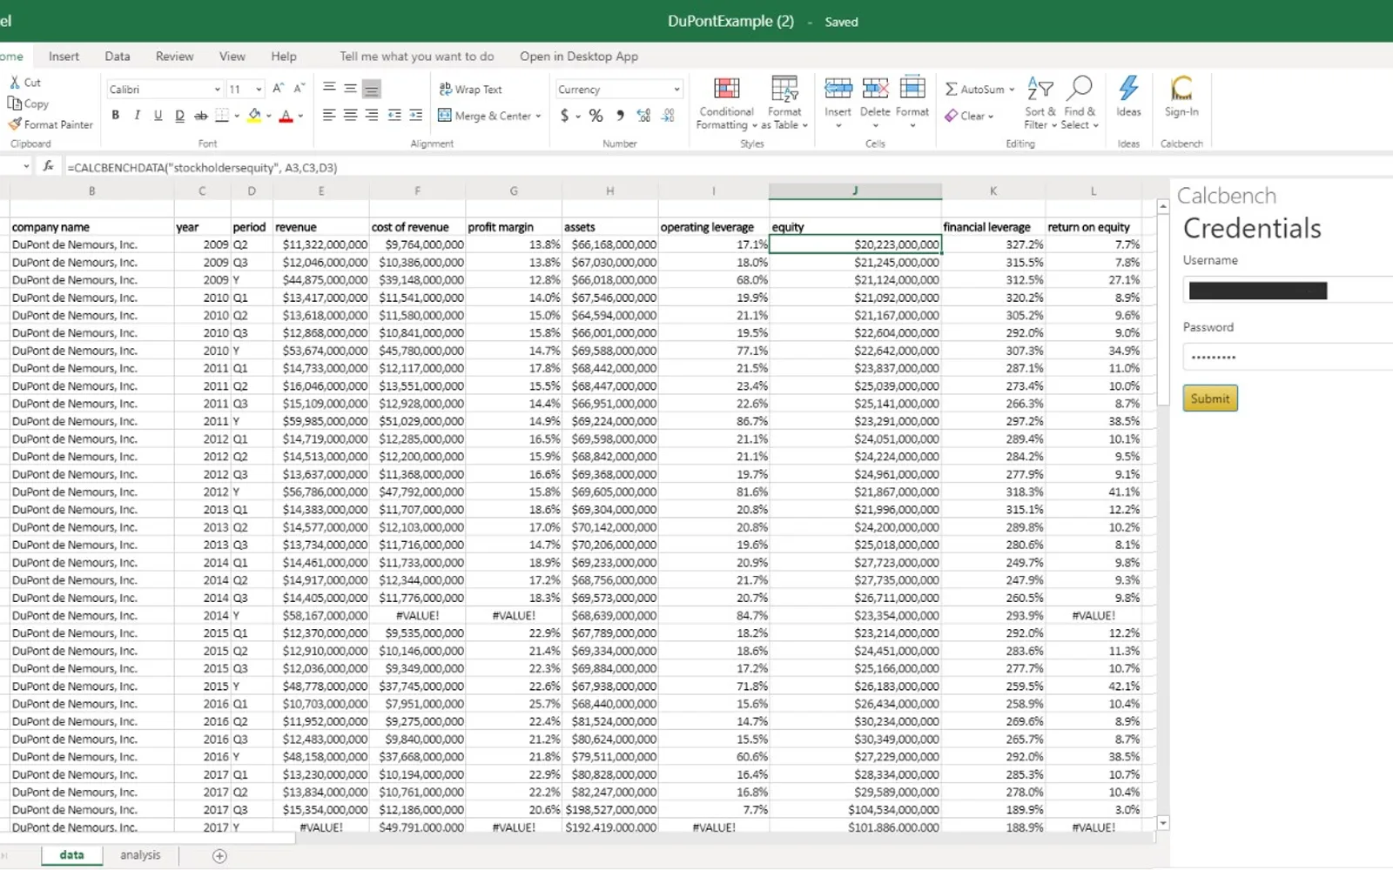This screenshot has width=1393, height=870.
Task: Expand the Merge & Center options
Action: [x=538, y=117]
